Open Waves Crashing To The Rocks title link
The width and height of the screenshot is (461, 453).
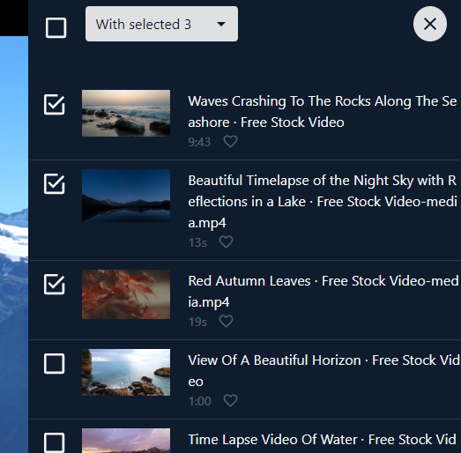323,112
